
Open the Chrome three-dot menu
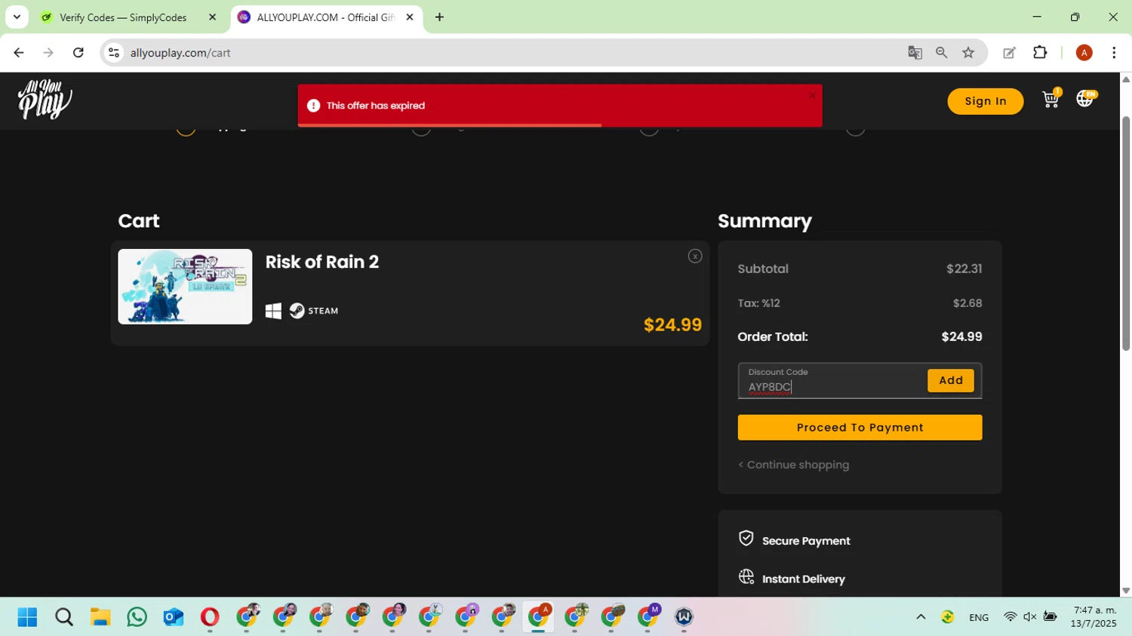click(x=1114, y=53)
